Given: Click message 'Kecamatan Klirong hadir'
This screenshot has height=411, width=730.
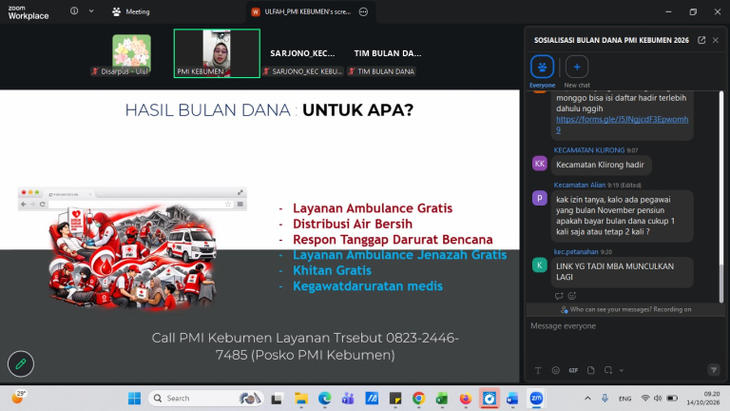Looking at the screenshot, I should click(600, 165).
